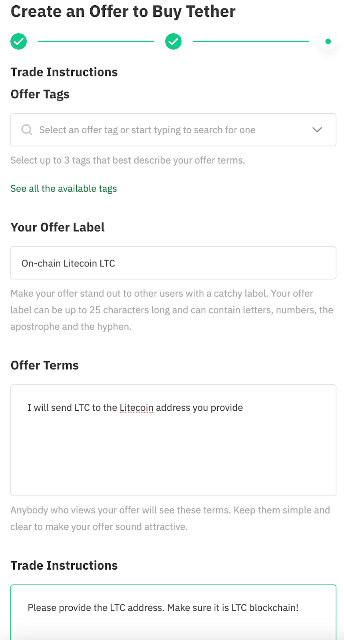Focus the offer tag search placeholder text

point(147,130)
